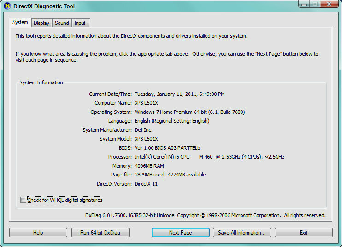This screenshot has width=342, height=247.
Task: Click the 'DirectX Version:' label
Action: click(114, 184)
